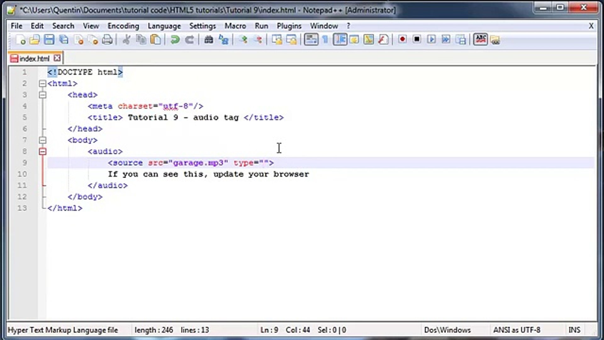Screen dimensions: 604x340
Task: Click the Print icon in toolbar
Action: (x=107, y=40)
